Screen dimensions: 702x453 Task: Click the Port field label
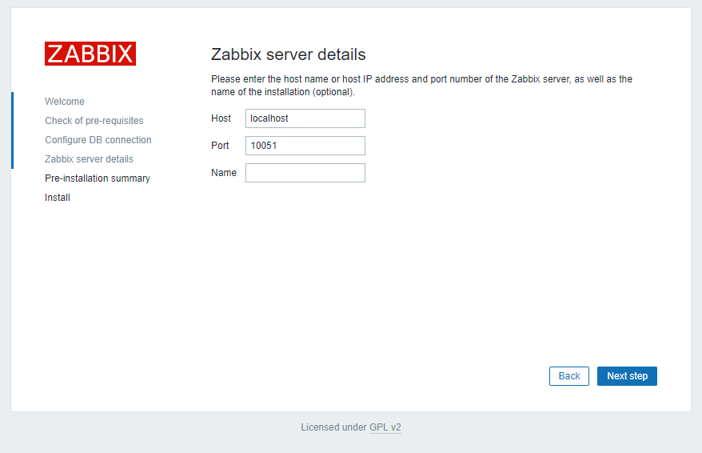tap(220, 146)
